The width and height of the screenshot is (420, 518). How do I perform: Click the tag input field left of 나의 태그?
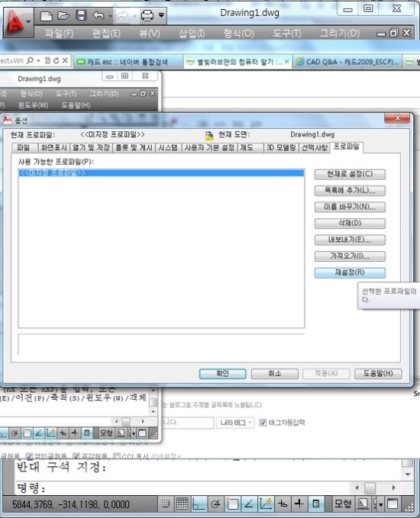pos(188,423)
